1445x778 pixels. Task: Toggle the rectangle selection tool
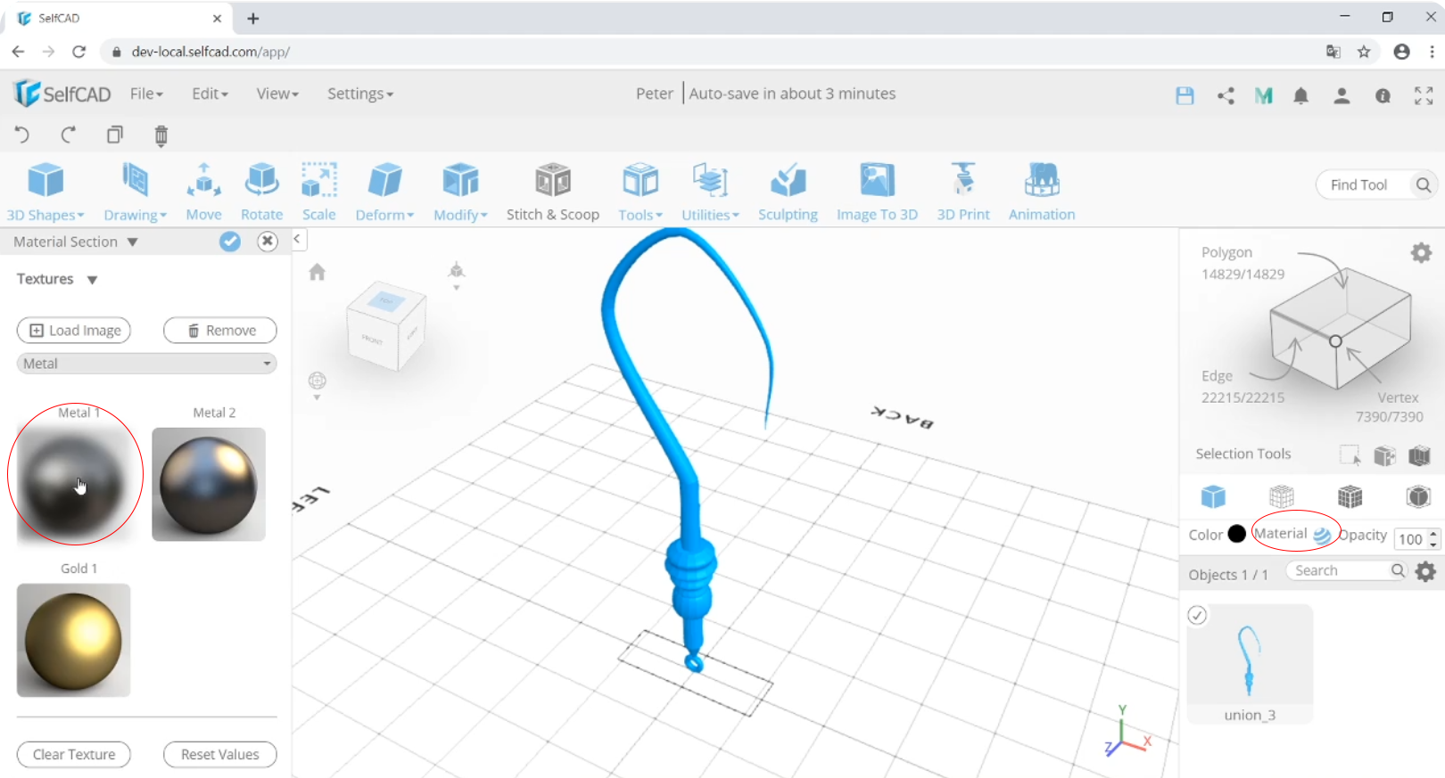1350,455
